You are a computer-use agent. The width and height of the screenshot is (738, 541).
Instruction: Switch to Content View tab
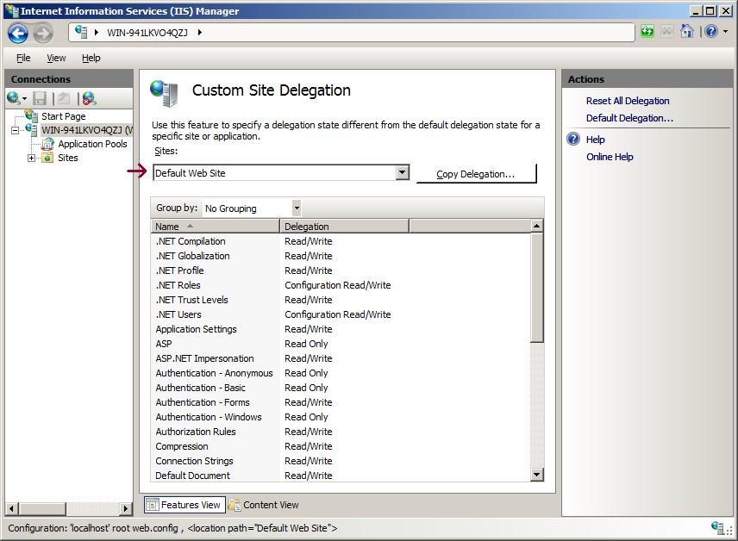264,505
